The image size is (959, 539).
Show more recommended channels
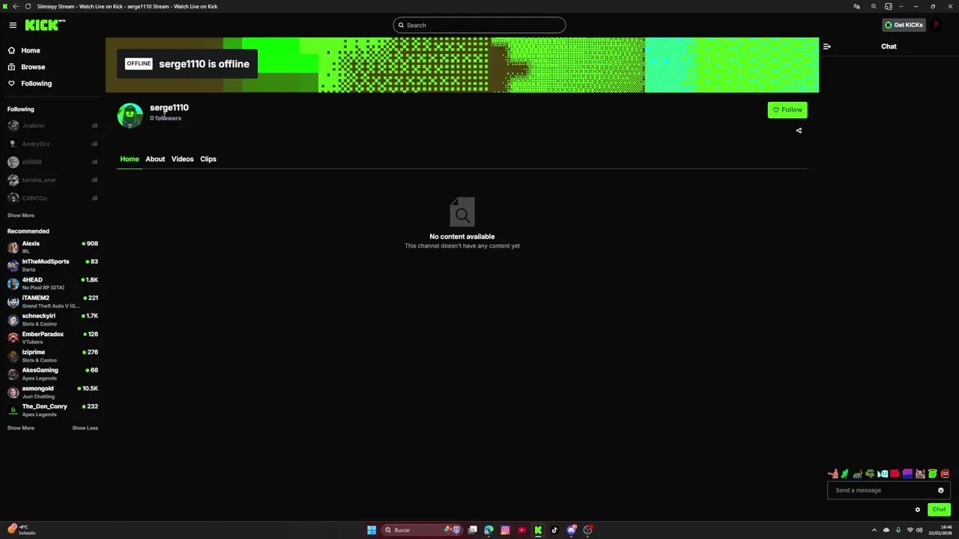[x=21, y=427]
